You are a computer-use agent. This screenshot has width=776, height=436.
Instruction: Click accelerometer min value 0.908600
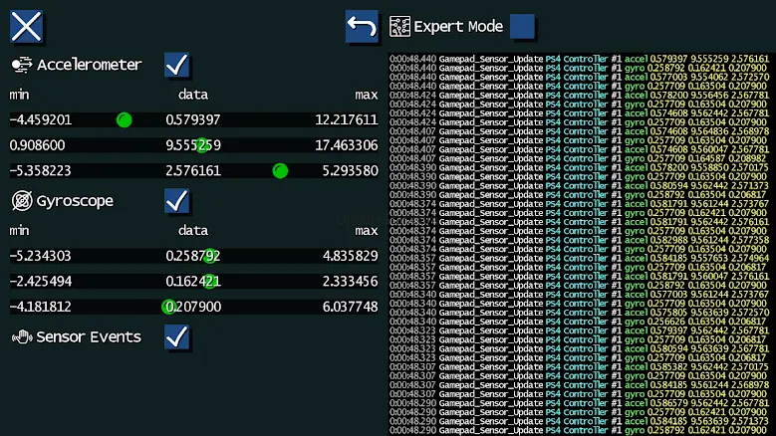coord(37,145)
